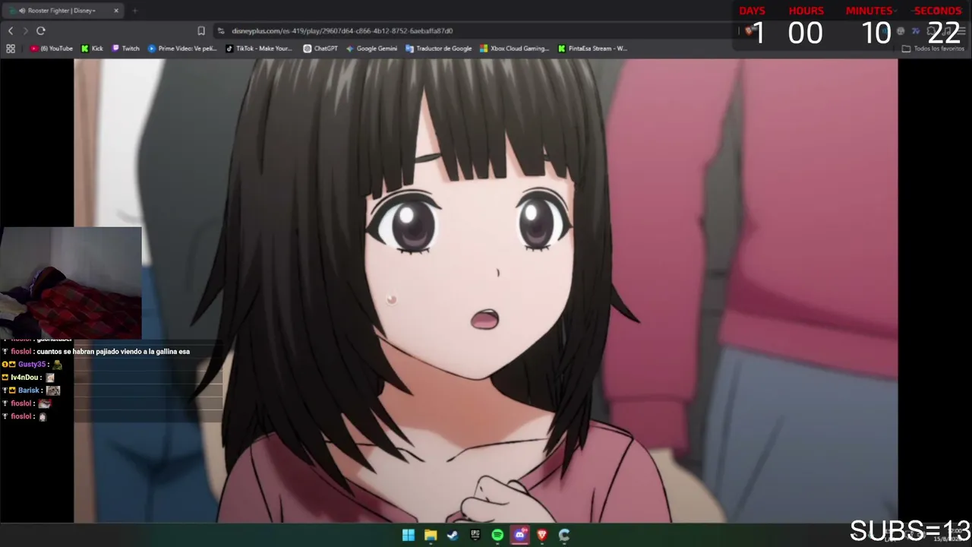This screenshot has height=547, width=972.
Task: Open site information icon beside the URL
Action: [221, 30]
